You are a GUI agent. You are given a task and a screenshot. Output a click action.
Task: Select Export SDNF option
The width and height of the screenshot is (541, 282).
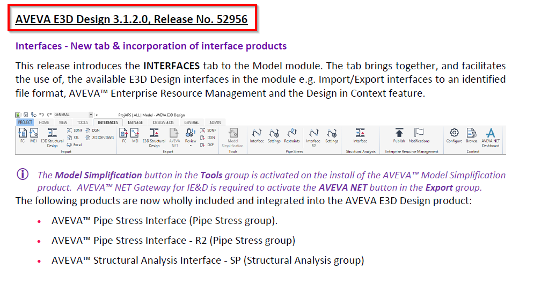point(208,131)
